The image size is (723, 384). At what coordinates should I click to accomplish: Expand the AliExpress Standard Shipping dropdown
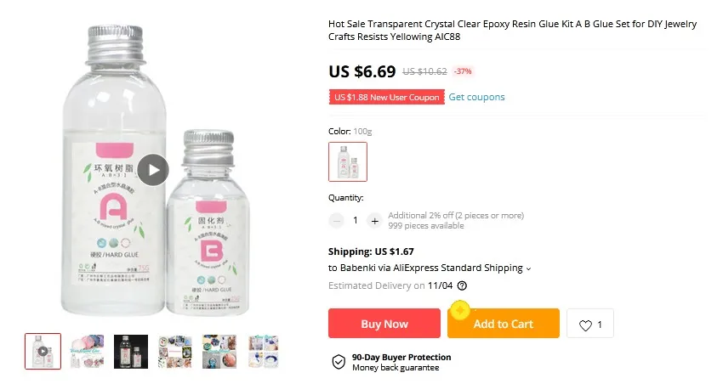(x=528, y=268)
